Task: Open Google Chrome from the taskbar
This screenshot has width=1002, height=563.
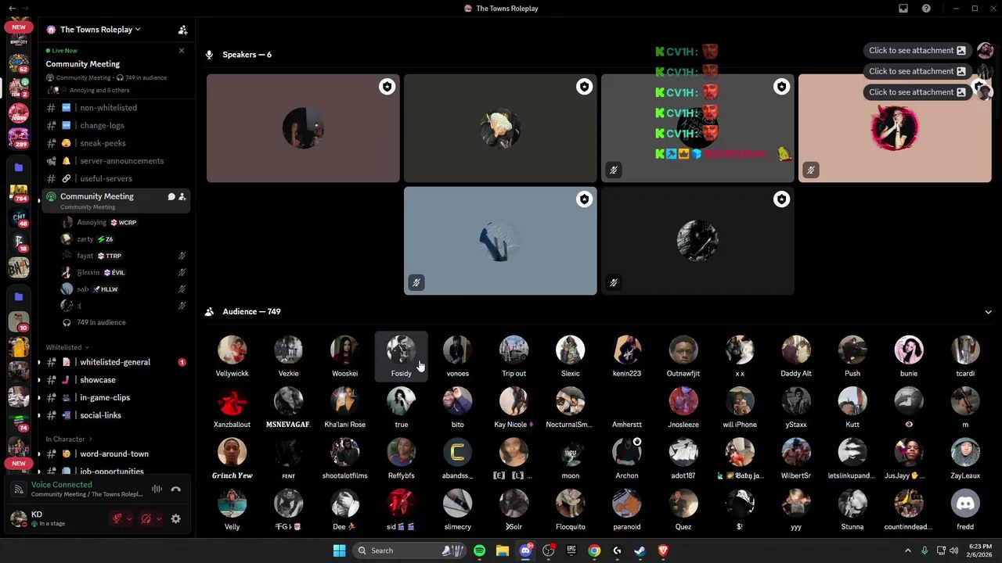Action: click(594, 550)
